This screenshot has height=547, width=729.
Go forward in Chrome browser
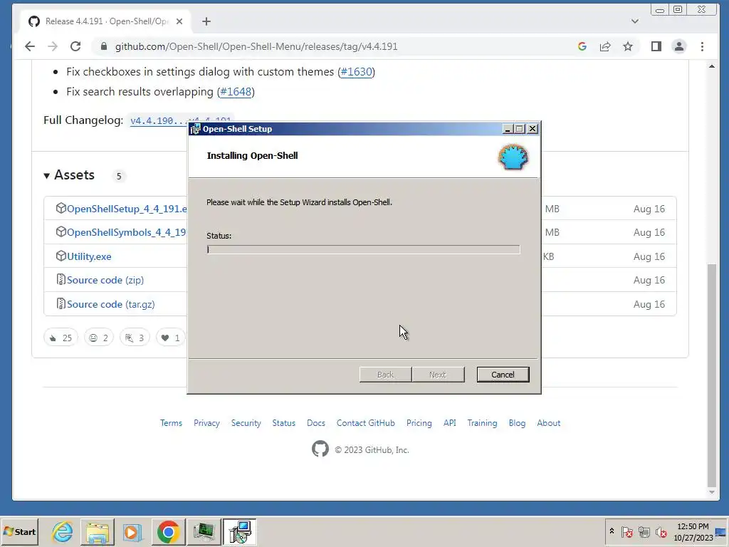pyautogui.click(x=53, y=46)
